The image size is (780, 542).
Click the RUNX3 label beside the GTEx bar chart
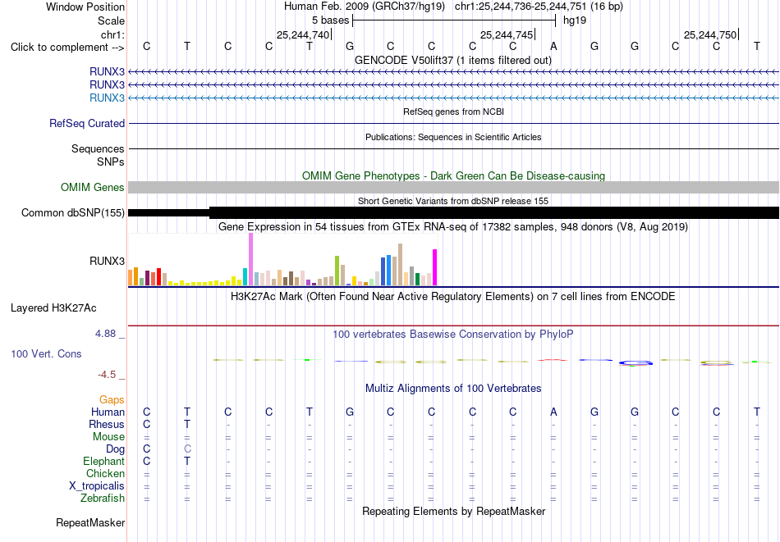(107, 261)
